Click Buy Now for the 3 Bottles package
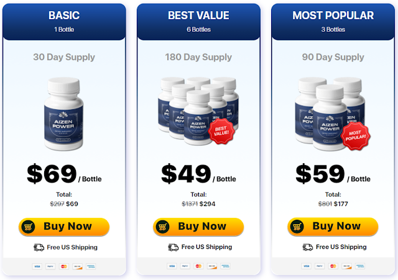Viewport: 398px width, 280px height. [333, 227]
